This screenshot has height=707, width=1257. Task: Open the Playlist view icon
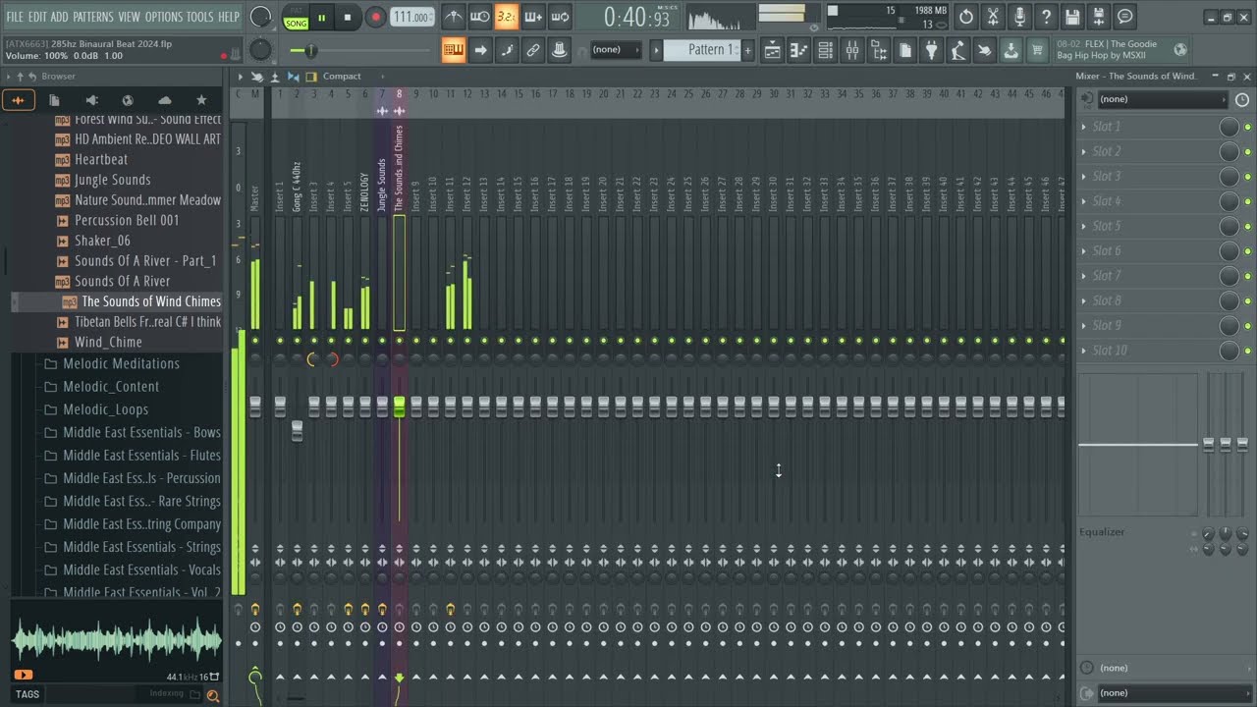pyautogui.click(x=772, y=50)
